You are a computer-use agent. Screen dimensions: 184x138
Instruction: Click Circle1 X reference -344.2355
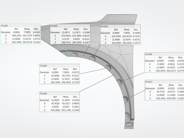[16, 36]
